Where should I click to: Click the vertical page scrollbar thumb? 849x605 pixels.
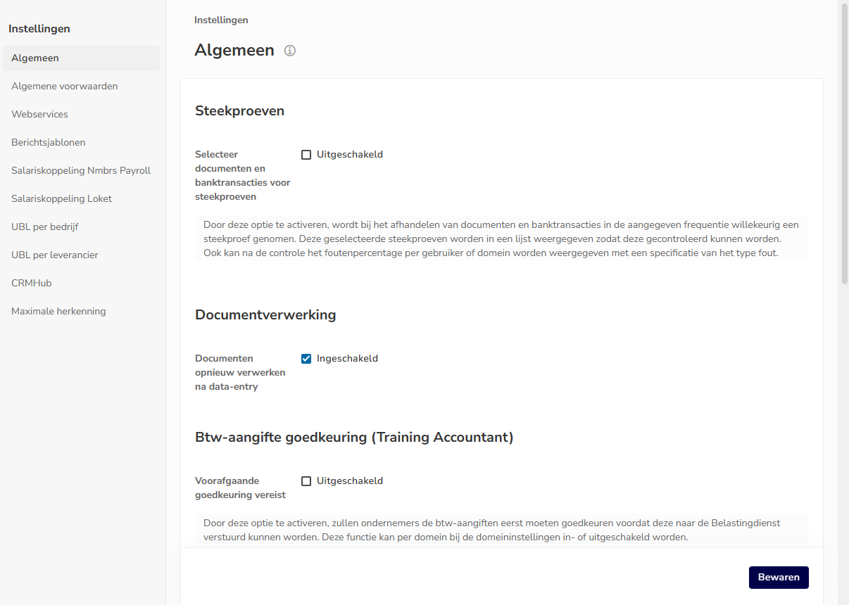[845, 144]
